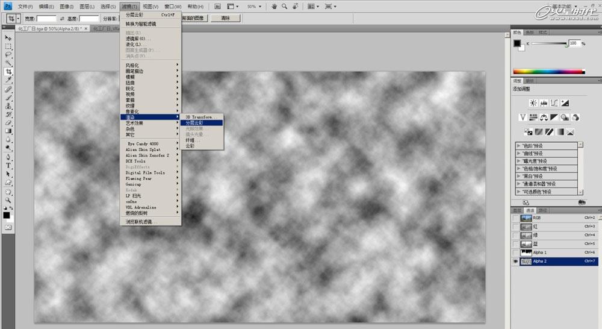Screen dimensions: 602x329
Task: Select the Healing Brush tool
Action: click(x=8, y=89)
